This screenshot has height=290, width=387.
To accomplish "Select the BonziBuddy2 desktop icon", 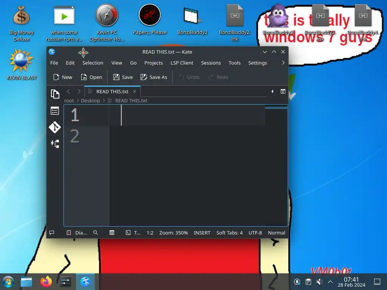I will [x=192, y=21].
